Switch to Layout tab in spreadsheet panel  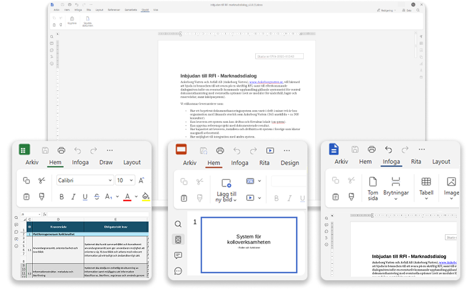(x=132, y=162)
